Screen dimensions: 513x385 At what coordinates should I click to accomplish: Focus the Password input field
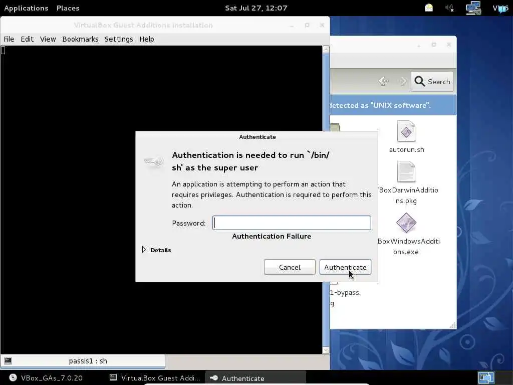[292, 223]
